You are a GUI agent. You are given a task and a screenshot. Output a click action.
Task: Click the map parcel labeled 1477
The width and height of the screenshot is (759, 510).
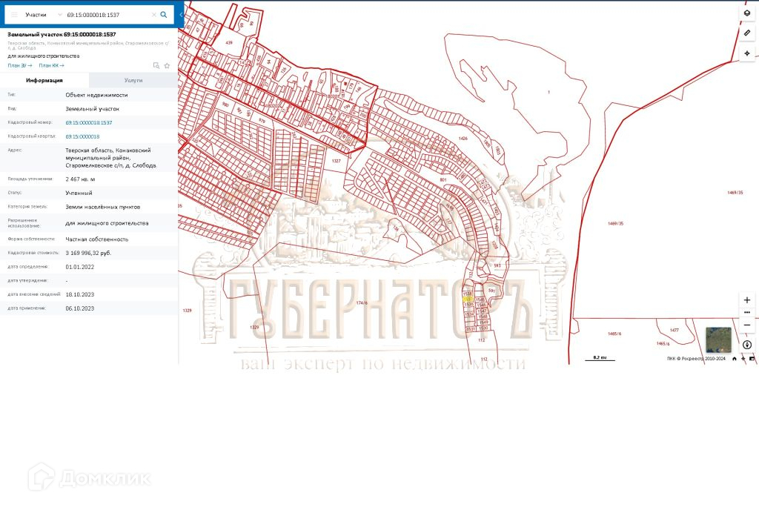click(675, 330)
